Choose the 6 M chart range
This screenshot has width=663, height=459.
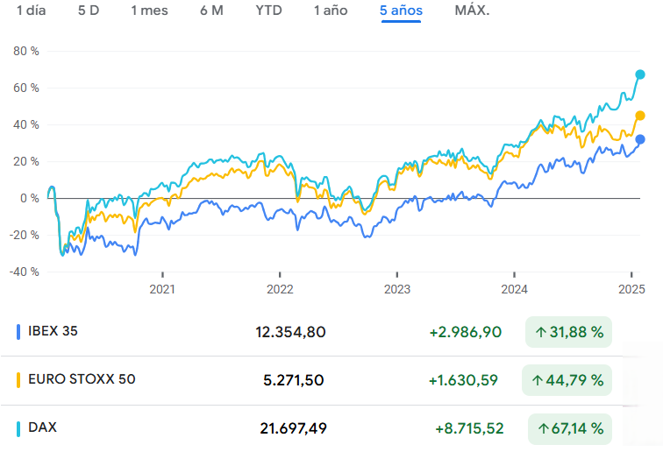click(211, 11)
